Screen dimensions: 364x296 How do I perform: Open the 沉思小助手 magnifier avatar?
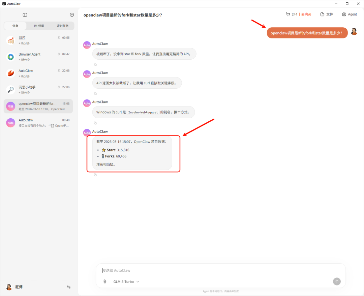pyautogui.click(x=11, y=90)
